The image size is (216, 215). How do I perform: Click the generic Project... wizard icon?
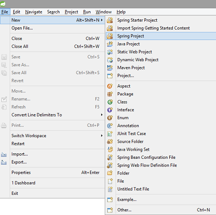110,76
